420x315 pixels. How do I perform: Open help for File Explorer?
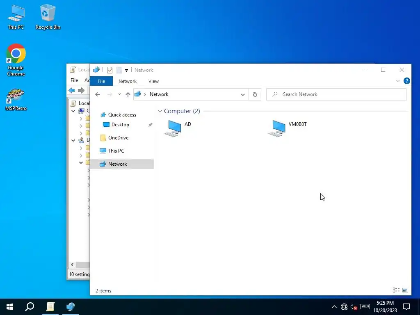click(406, 81)
